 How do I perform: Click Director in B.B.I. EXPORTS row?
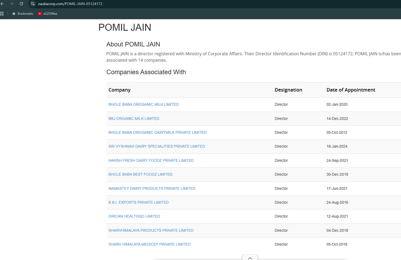(x=281, y=203)
